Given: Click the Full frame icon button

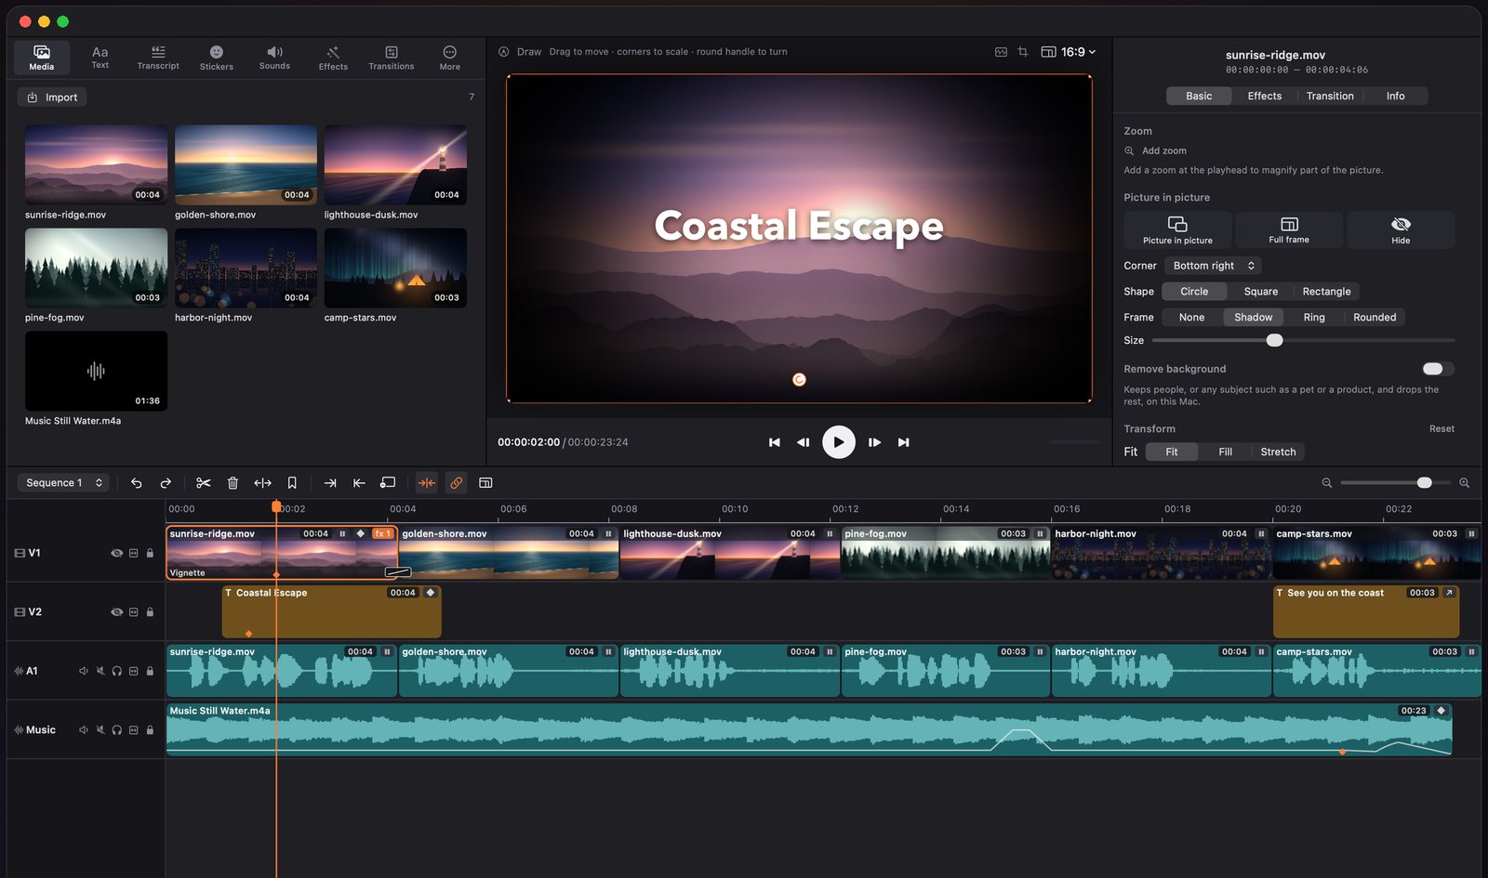Looking at the screenshot, I should tap(1289, 229).
